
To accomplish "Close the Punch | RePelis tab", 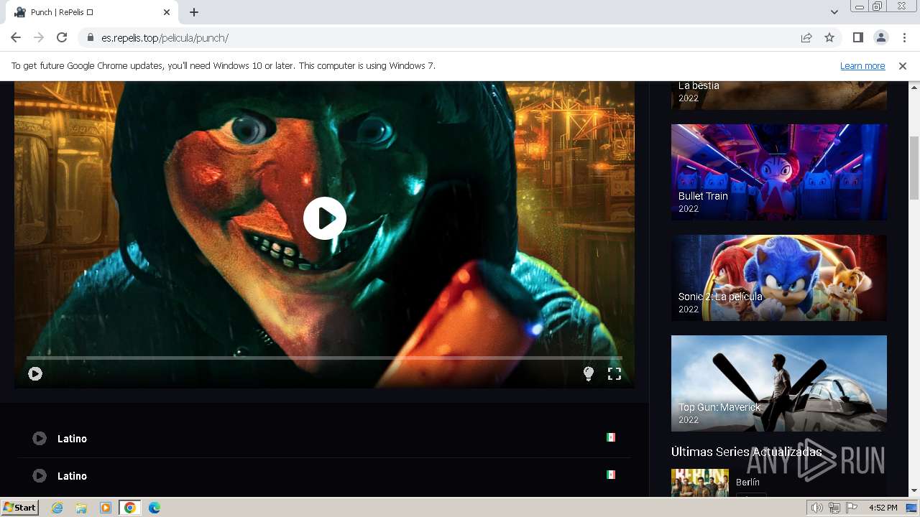I will (167, 12).
